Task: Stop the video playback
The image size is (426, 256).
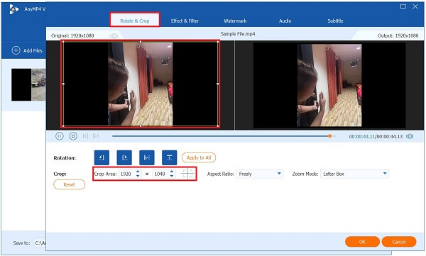Action: pos(73,136)
